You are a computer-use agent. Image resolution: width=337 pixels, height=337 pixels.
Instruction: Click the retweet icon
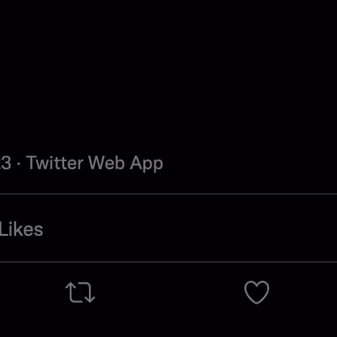[80, 293]
